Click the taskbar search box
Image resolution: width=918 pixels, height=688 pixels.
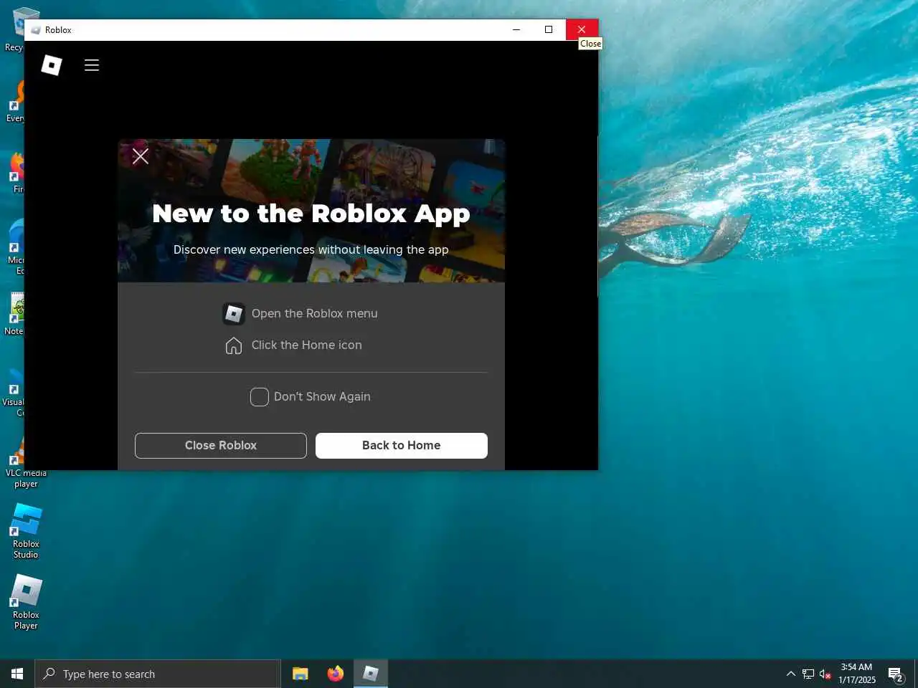(x=158, y=674)
